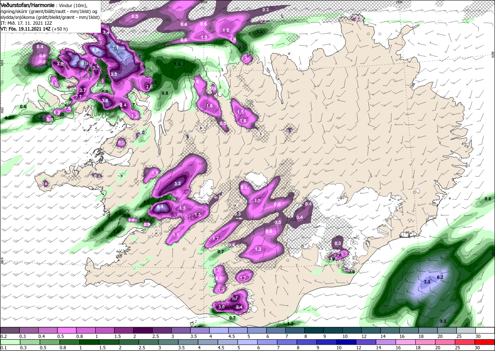The width and height of the screenshot is (495, 351).
Task: Click the darkest purple top-row swatch labeled 2
Action: (143, 330)
